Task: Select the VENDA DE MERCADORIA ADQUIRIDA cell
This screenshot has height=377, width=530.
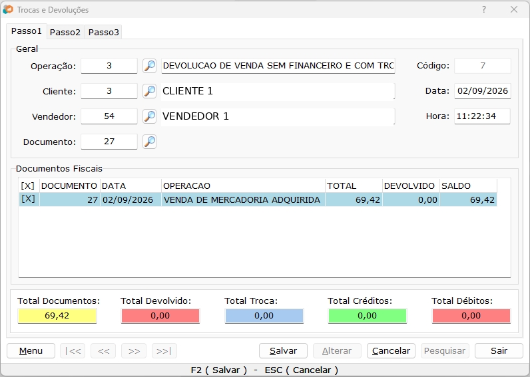Action: 243,199
